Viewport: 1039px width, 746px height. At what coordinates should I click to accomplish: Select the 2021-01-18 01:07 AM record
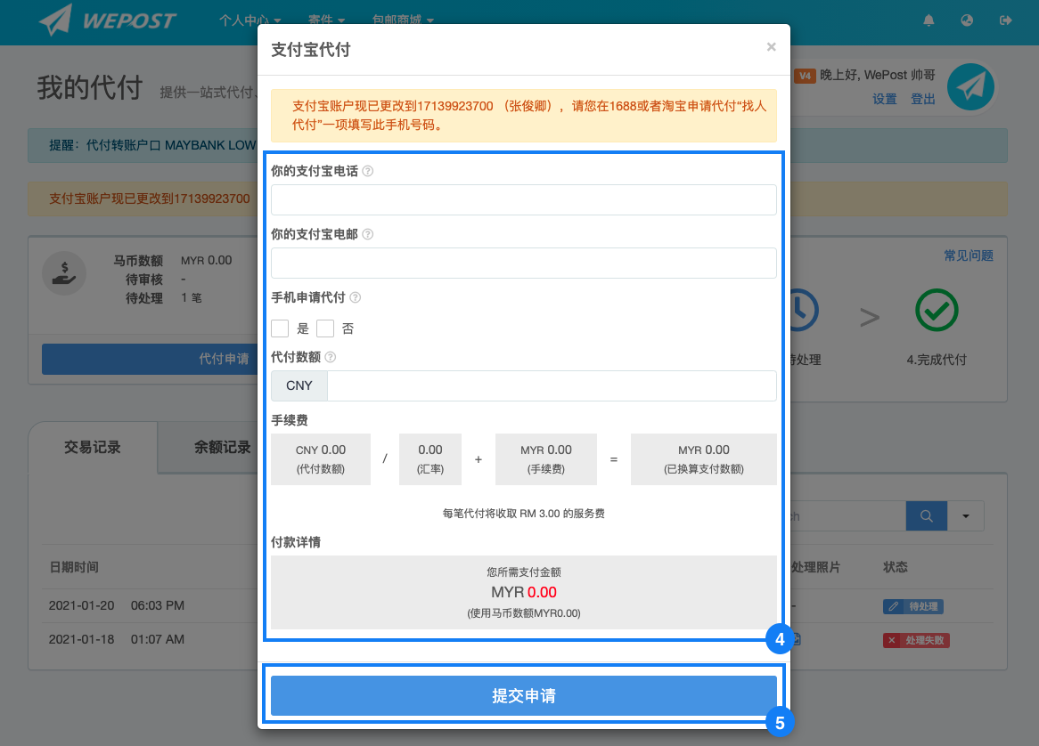117,639
